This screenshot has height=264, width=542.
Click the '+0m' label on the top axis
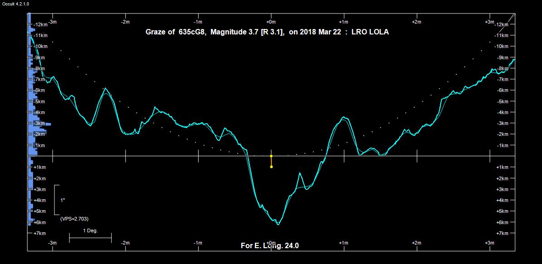coord(271,22)
